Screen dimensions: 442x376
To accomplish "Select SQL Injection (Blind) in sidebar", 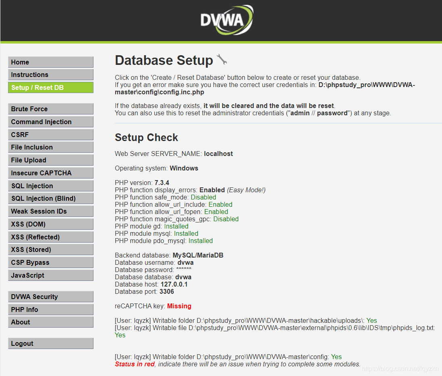I will (x=51, y=198).
